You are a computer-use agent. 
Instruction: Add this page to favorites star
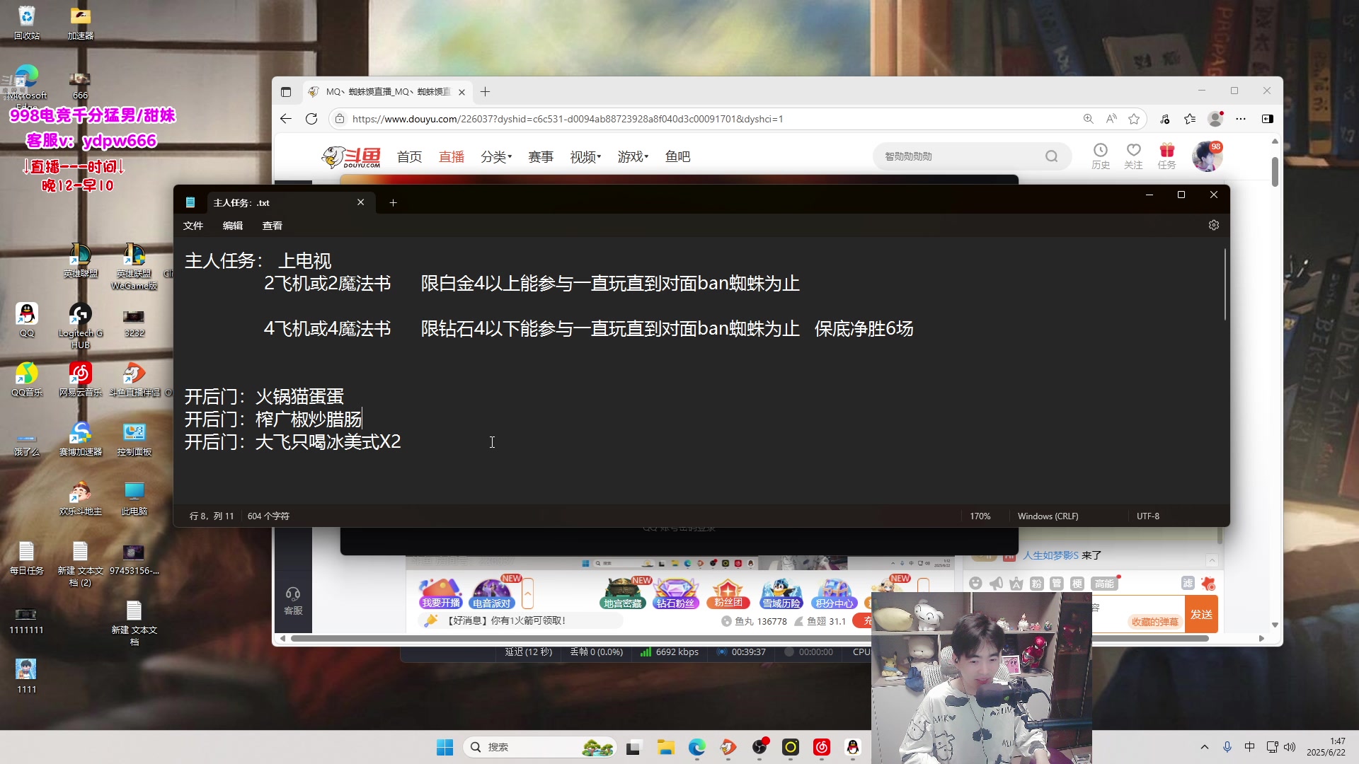pos(1134,119)
